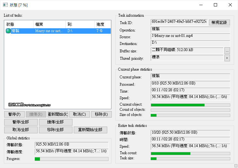Cancel the task with 取消(C)
Image resolution: width=238 pixels, height=168 pixels.
pos(80,114)
